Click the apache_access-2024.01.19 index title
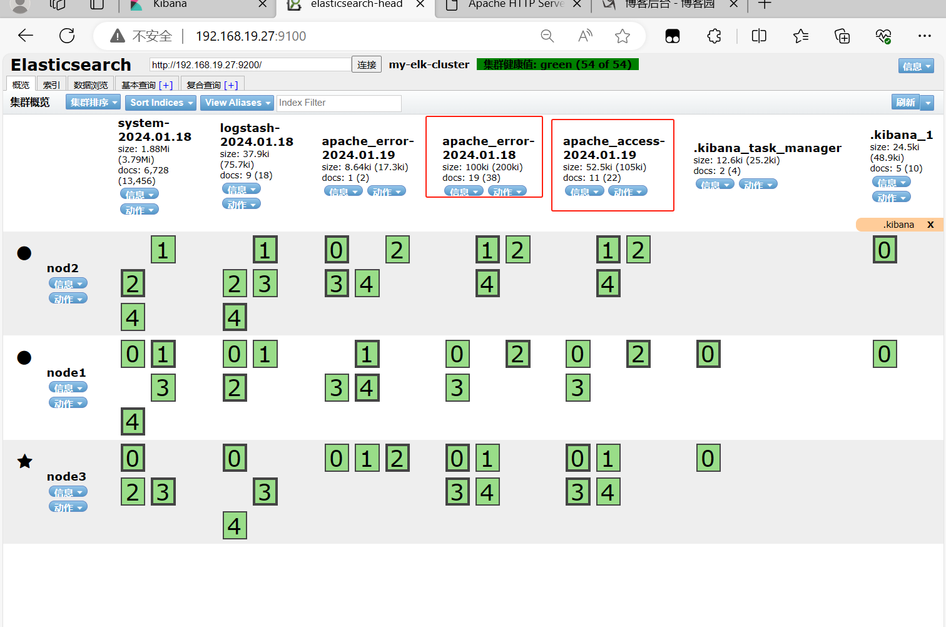 tap(613, 148)
